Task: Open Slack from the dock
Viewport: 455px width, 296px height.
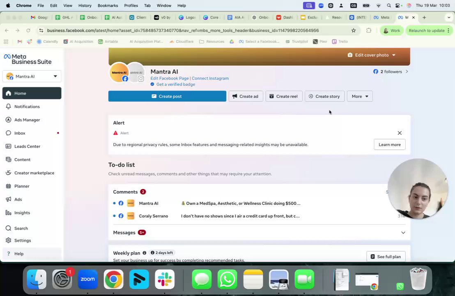Action: click(165, 279)
